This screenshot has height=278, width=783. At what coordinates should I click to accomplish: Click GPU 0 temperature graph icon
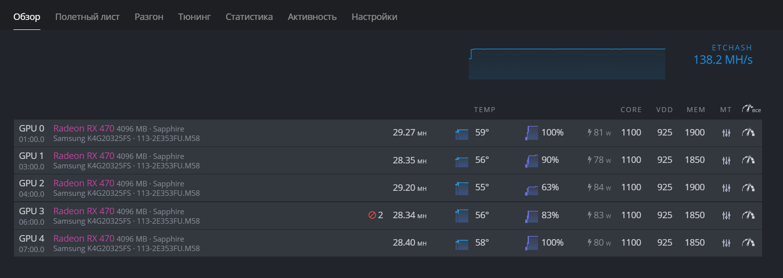462,134
